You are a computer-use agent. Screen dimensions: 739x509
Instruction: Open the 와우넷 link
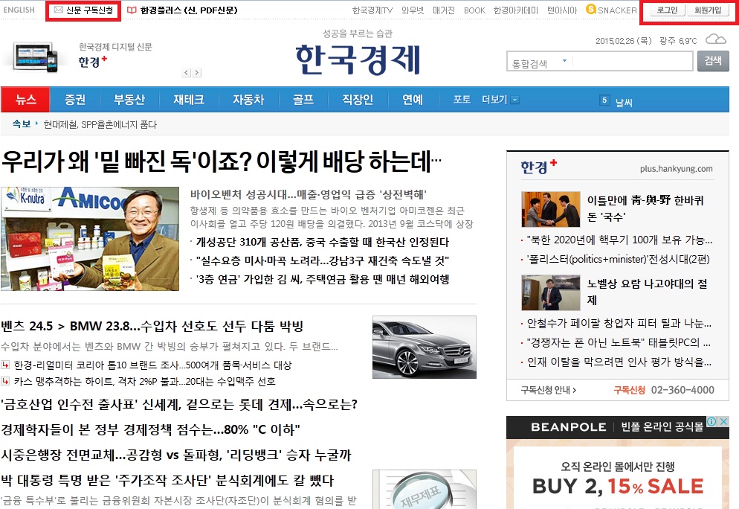coord(413,10)
